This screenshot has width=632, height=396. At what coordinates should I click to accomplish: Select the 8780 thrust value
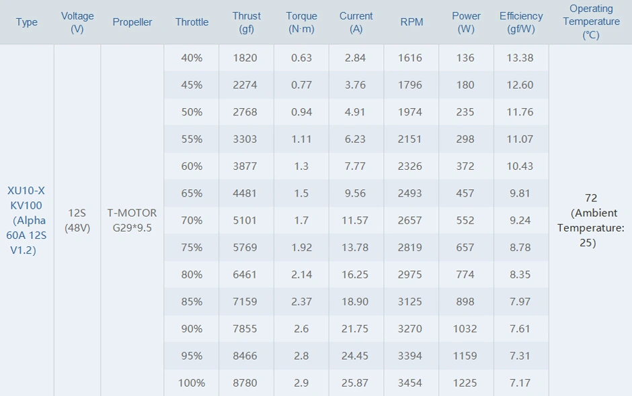[x=245, y=383]
